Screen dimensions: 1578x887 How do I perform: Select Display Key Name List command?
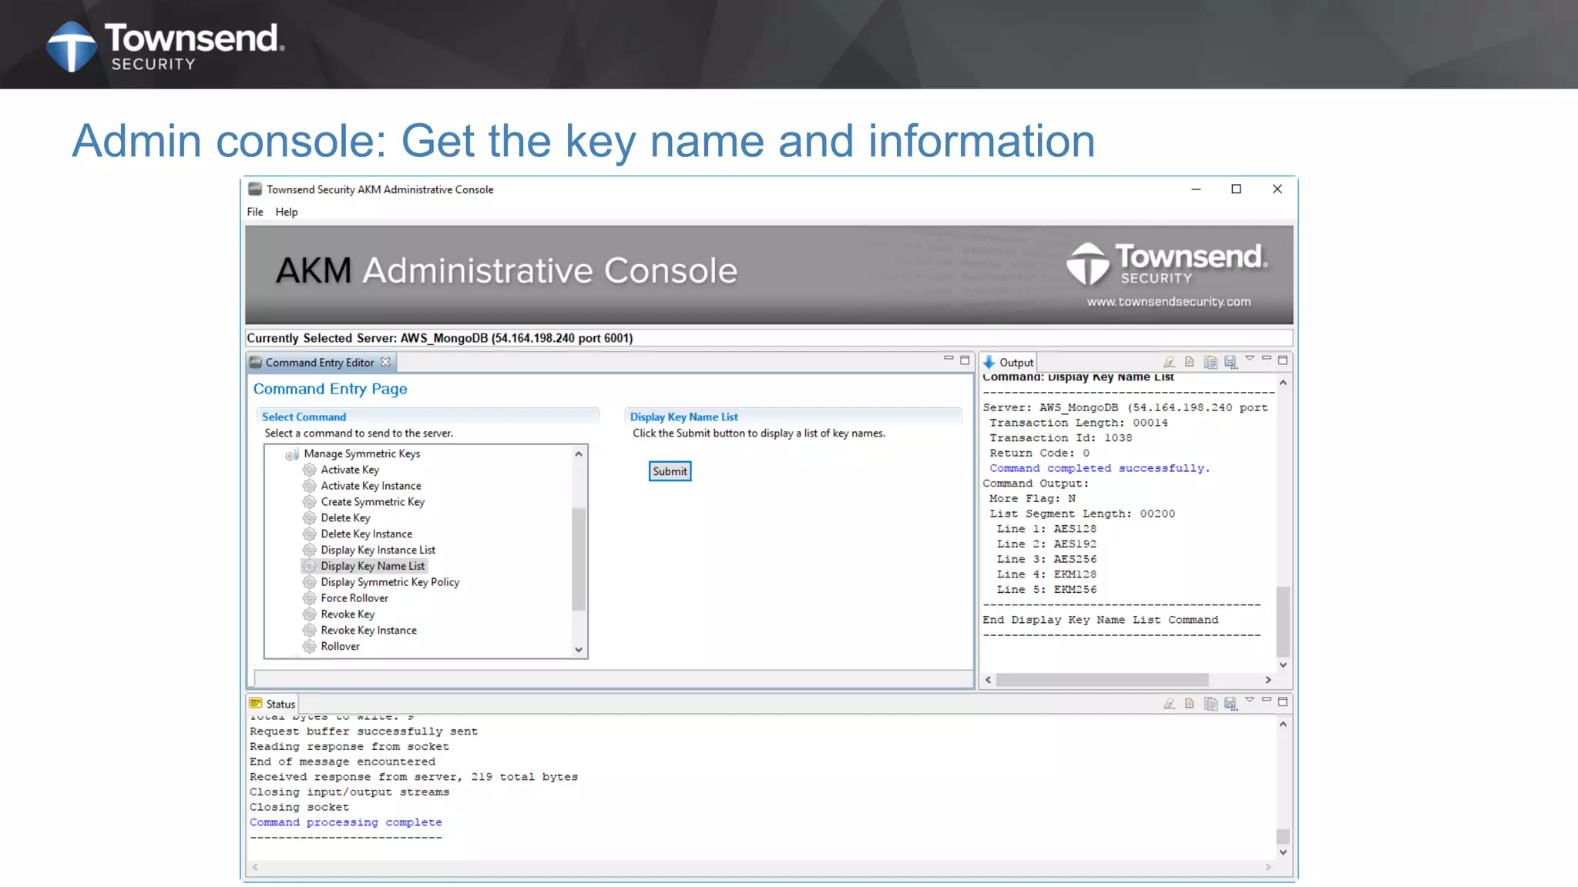click(x=373, y=566)
